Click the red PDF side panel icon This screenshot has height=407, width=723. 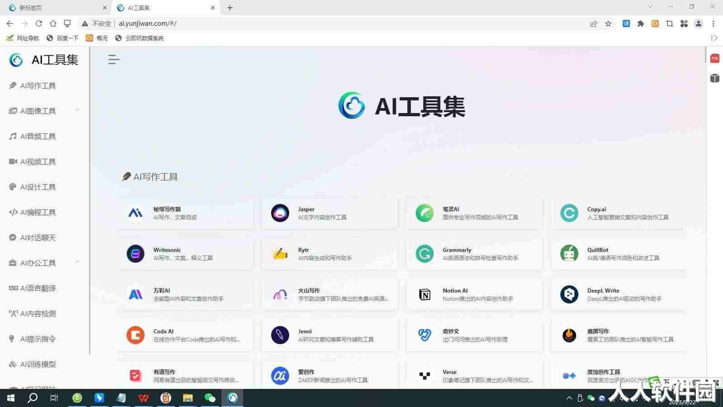coord(715,58)
